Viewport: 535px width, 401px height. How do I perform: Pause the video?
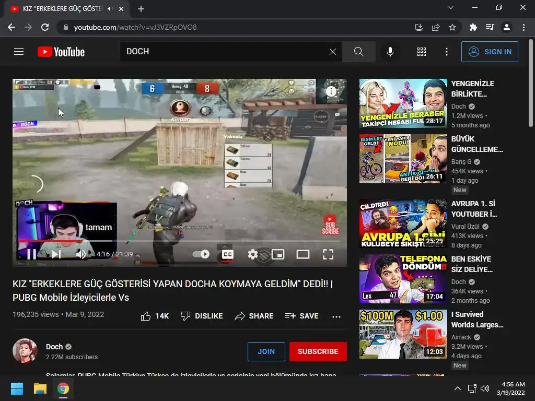(32, 254)
